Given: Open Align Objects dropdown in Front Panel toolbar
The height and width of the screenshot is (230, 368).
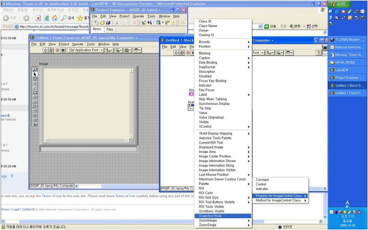Looking at the screenshot, I should tap(109, 50).
